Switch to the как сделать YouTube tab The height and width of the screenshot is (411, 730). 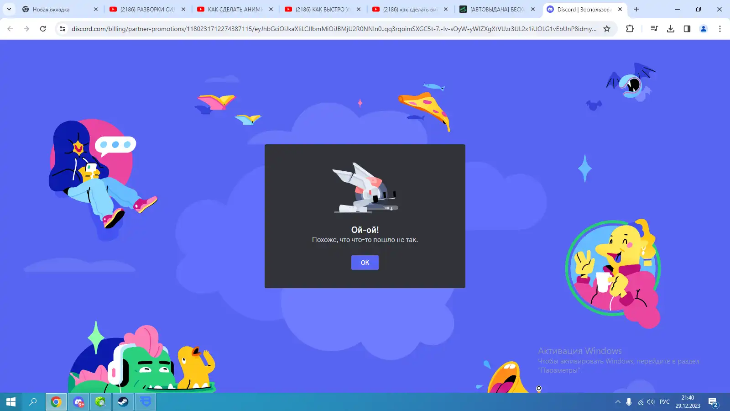[410, 9]
